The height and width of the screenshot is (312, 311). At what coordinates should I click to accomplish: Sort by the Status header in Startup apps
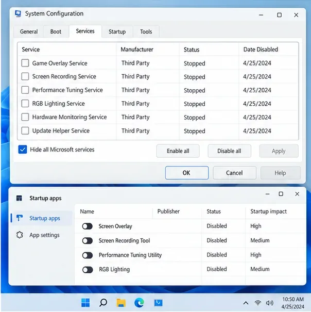click(x=214, y=211)
